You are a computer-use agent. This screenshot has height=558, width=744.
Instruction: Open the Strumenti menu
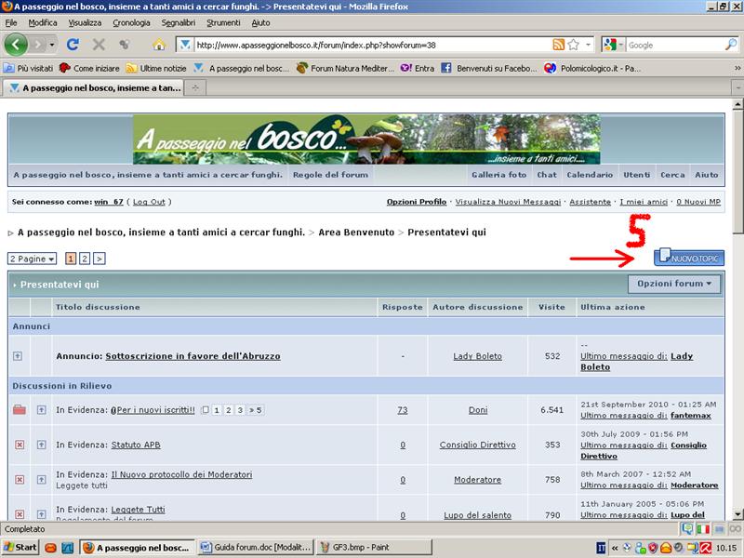(x=222, y=22)
